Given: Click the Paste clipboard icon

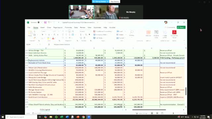Looking at the screenshot, I should [x=30, y=33].
